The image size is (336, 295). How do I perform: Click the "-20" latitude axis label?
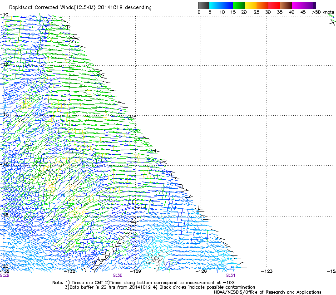pos(4,266)
